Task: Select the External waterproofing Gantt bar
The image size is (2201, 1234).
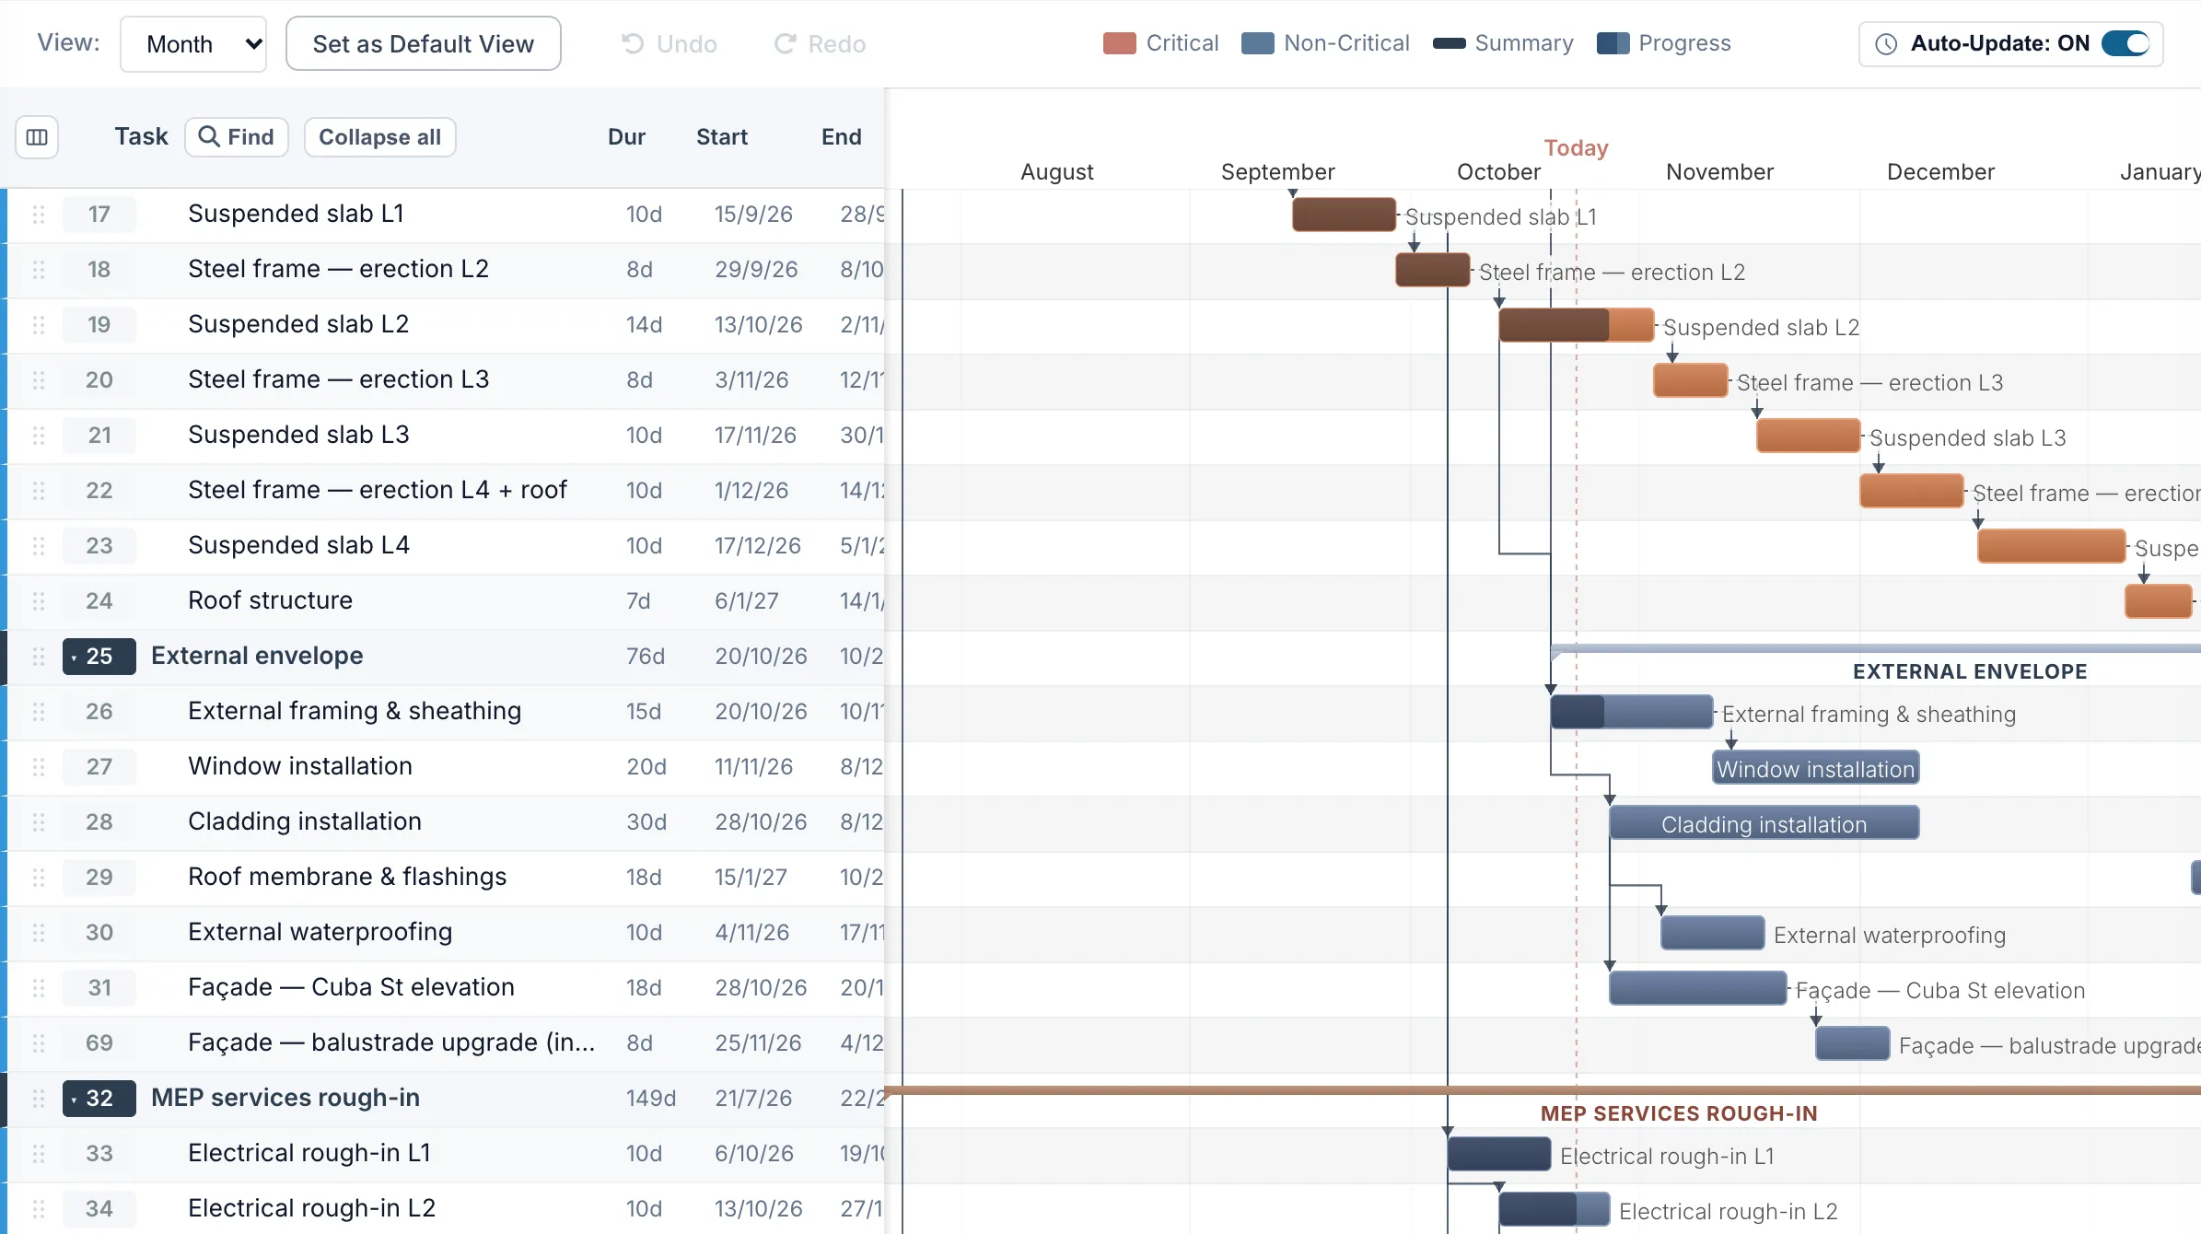Action: (1712, 933)
